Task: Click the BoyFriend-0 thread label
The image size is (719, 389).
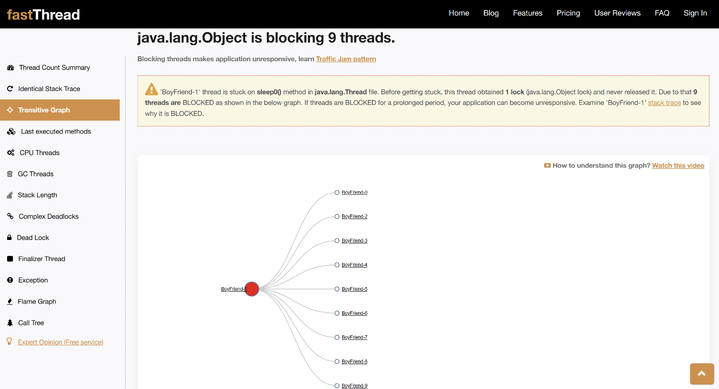Action: click(355, 193)
